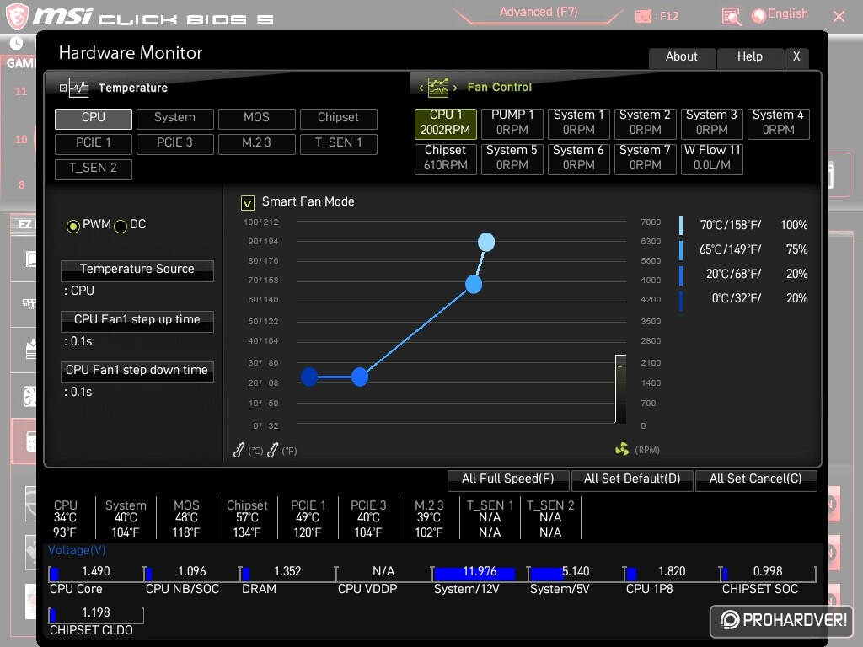Viewport: 863px width, 647px height.
Task: Open CPU Fan1 step down time setting
Action: (x=137, y=372)
